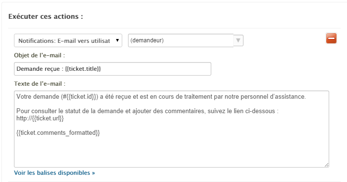Remove the action with red minus icon

pyautogui.click(x=331, y=39)
